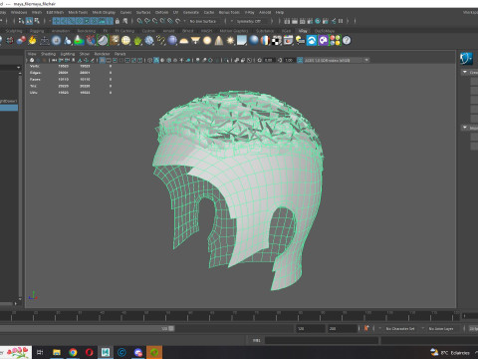Viewport: 478px width, 359px height.
Task: Click the No Live Surface field
Action: [x=203, y=21]
